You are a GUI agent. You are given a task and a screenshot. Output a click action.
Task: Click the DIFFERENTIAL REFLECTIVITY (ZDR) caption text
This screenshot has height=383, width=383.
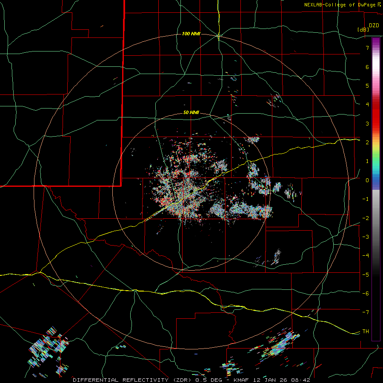click(x=133, y=380)
